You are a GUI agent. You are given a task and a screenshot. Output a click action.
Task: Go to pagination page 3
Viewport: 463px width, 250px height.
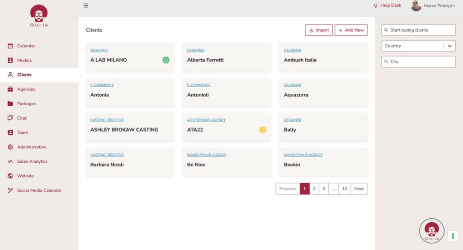[x=324, y=189]
